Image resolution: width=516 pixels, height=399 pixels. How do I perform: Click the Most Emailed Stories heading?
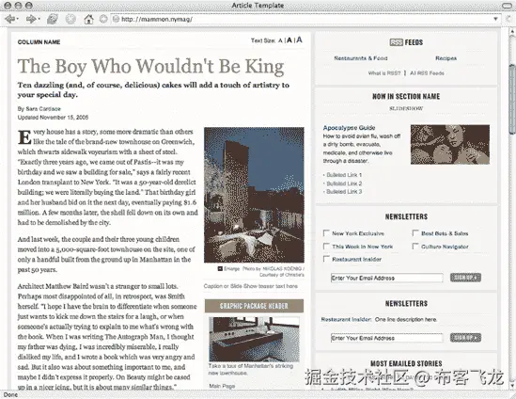click(406, 363)
